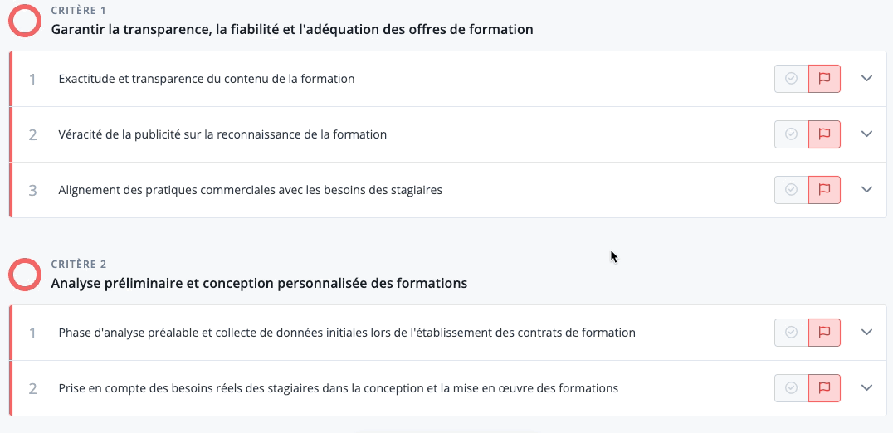The height and width of the screenshot is (433, 893).
Task: Toggle the checkmark for 'Véracité de la publicité'
Action: tap(792, 134)
